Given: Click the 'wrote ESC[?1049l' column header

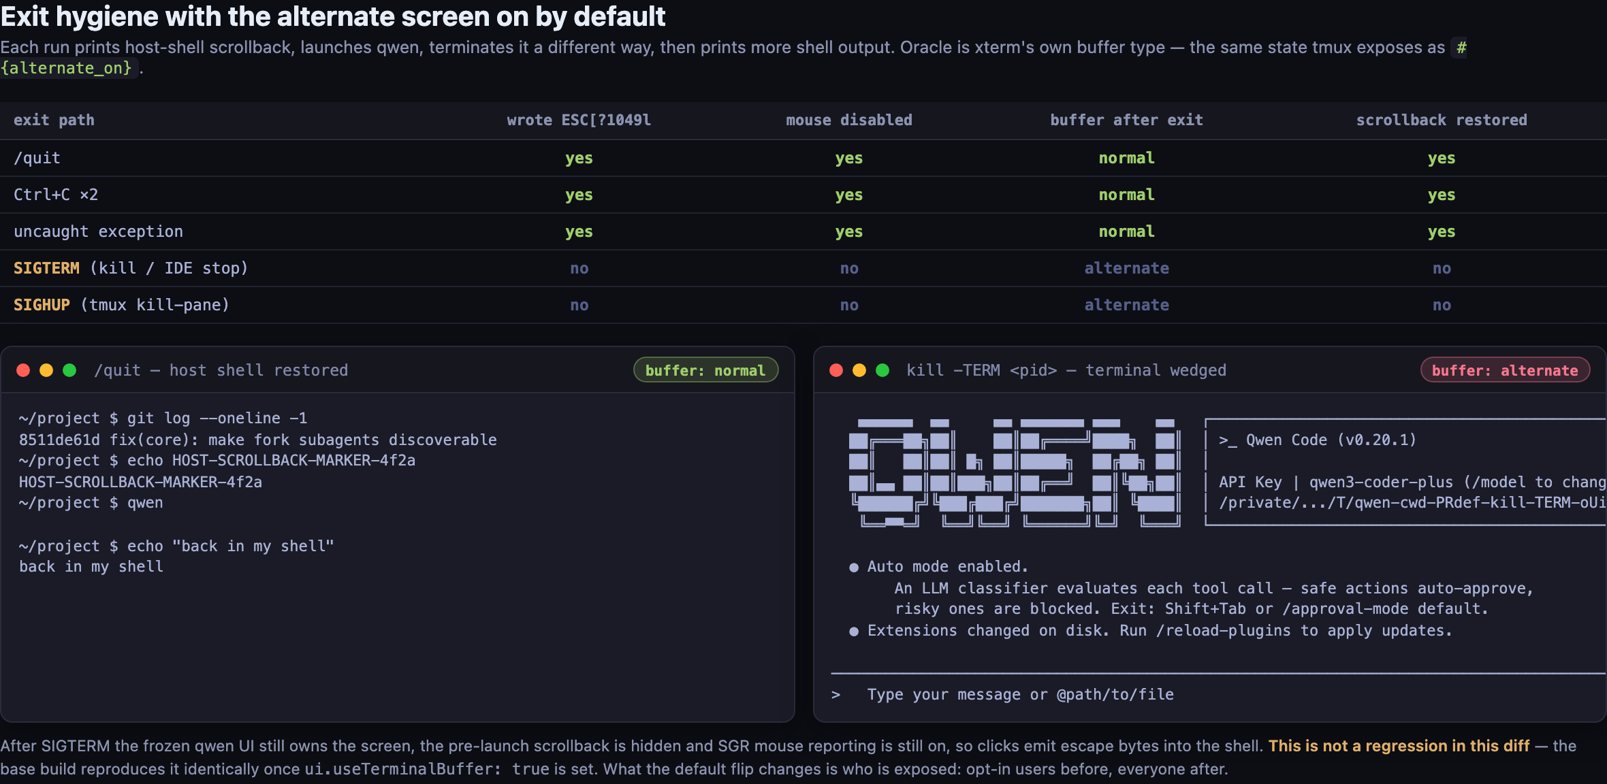Looking at the screenshot, I should (x=579, y=120).
